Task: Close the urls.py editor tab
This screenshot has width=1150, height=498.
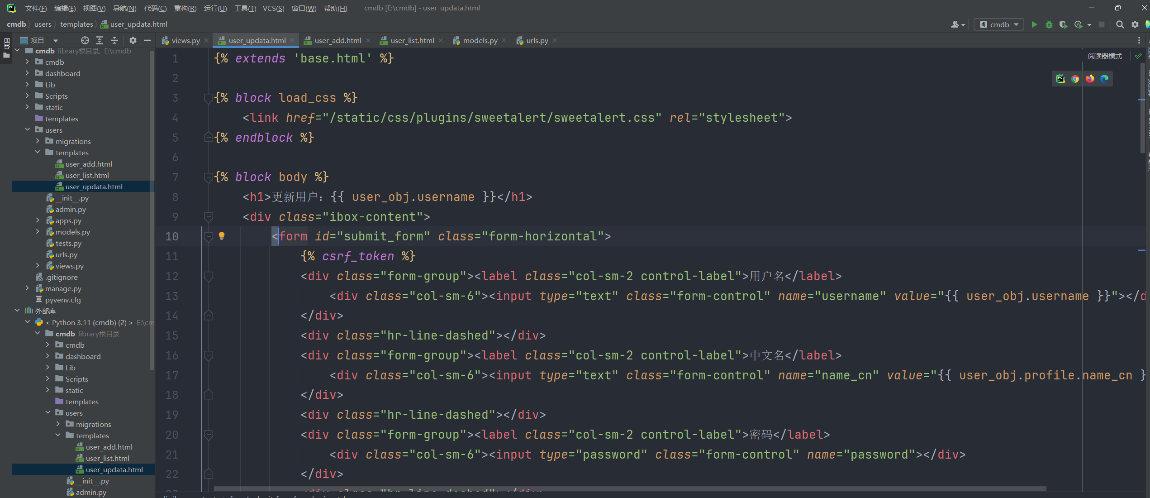Action: (555, 40)
